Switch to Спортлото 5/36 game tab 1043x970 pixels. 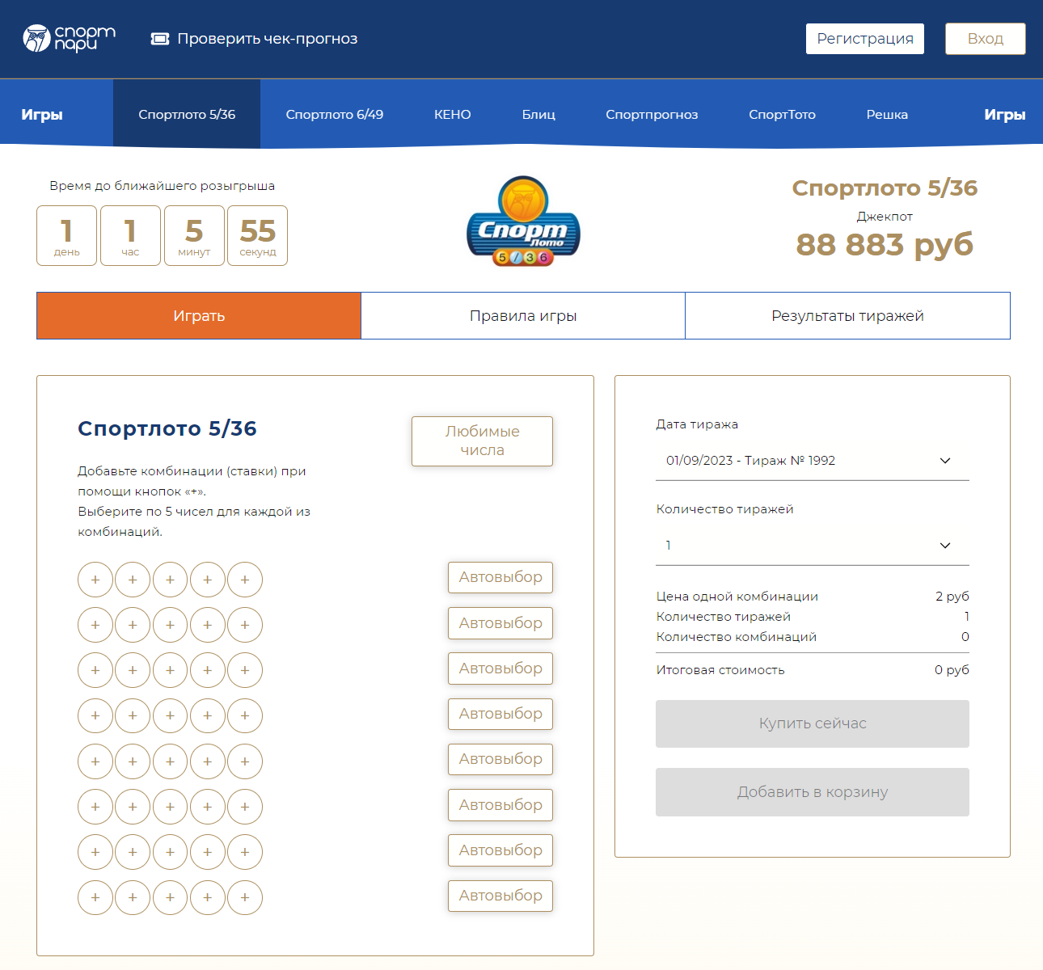tap(187, 114)
